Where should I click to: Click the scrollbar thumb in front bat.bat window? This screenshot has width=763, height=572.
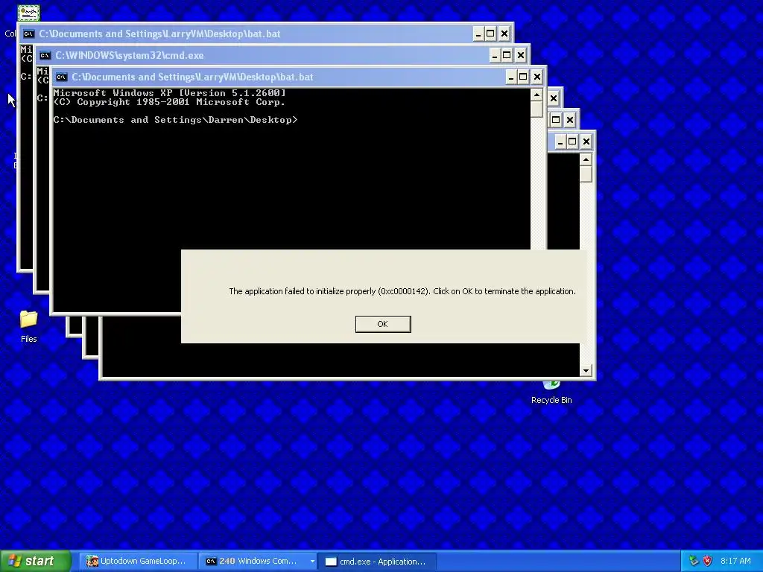[x=536, y=109]
